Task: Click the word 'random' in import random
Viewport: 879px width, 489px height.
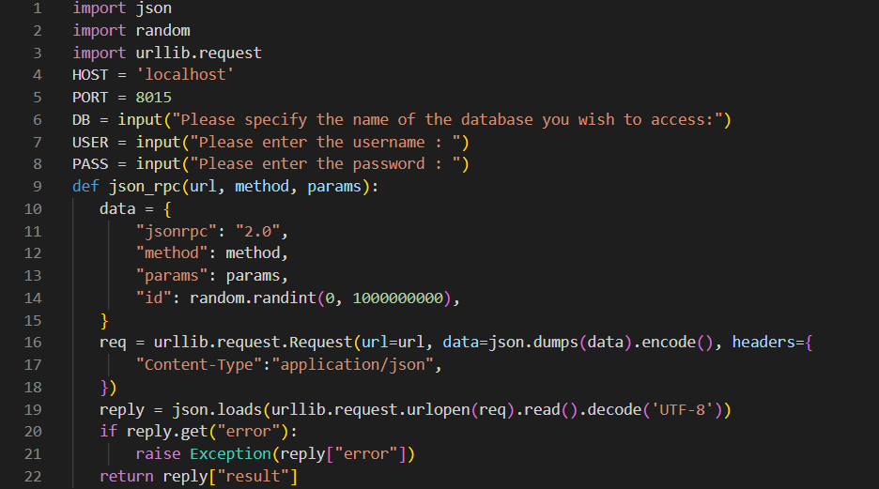Action: click(x=162, y=30)
